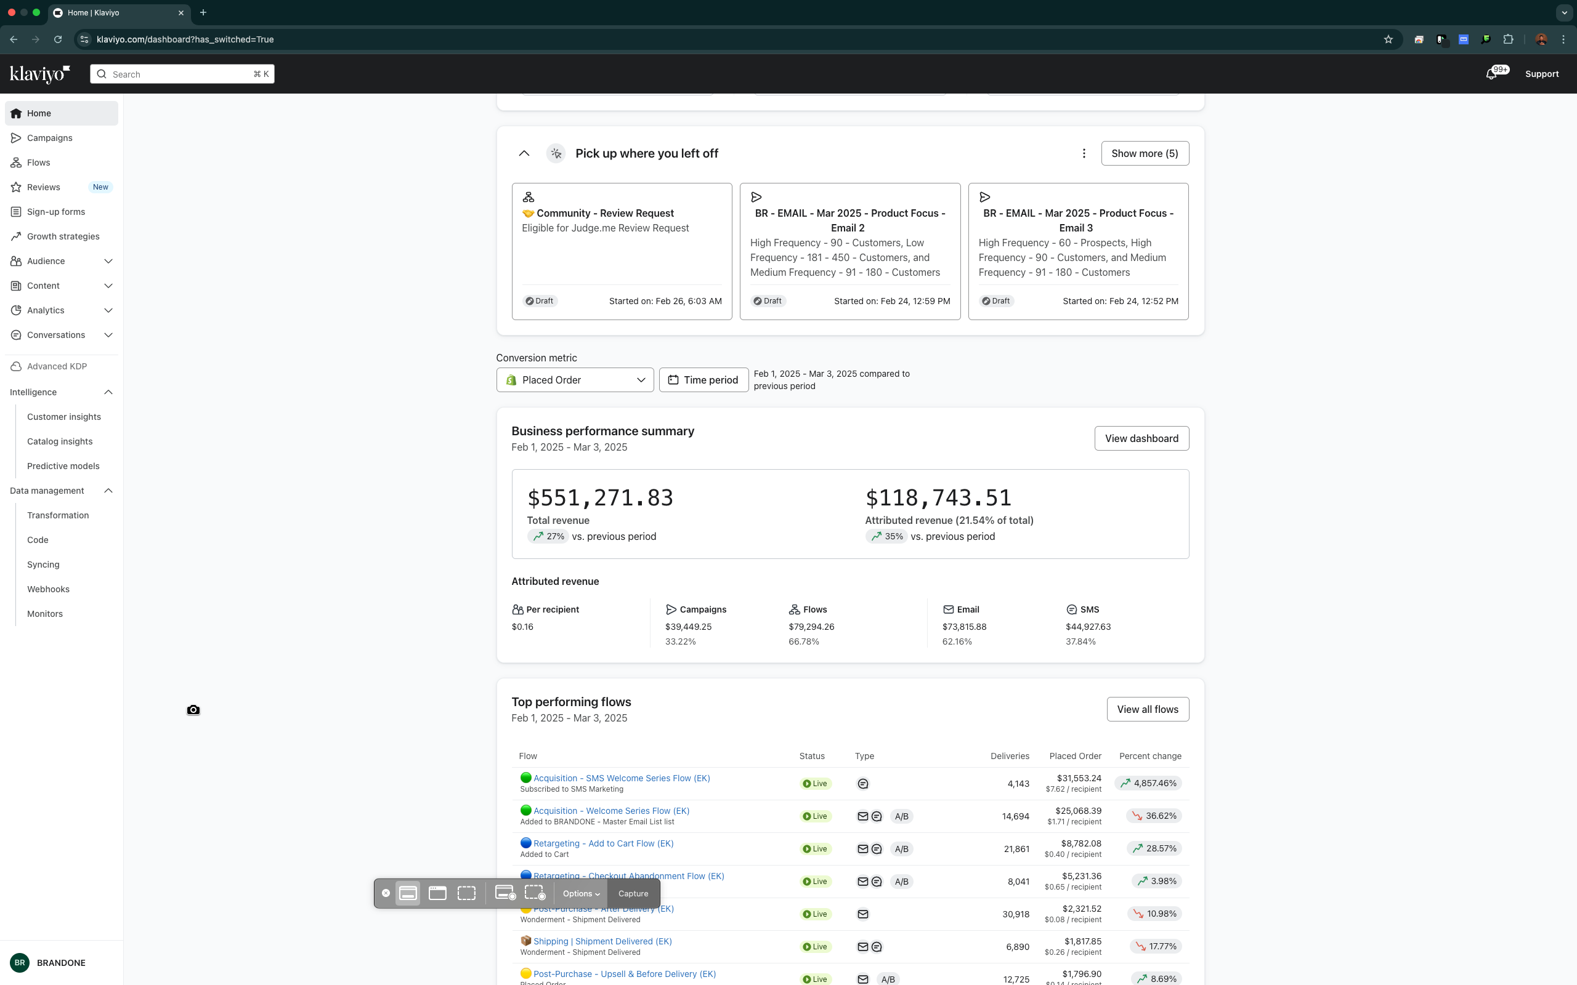
Task: Open Community - Review Request draft card
Action: pos(622,251)
